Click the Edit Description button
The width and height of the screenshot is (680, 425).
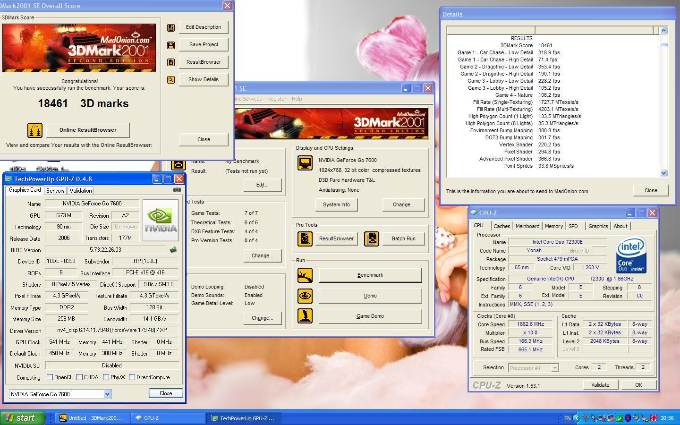(204, 27)
